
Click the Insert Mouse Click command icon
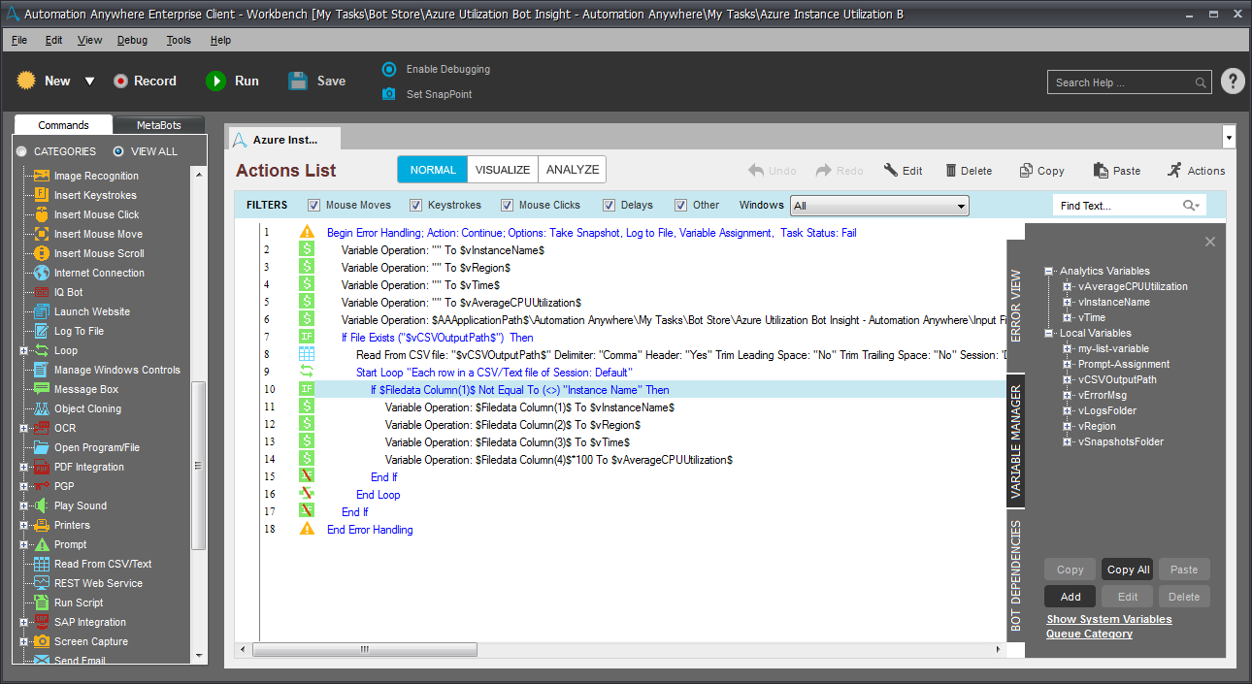tap(42, 214)
